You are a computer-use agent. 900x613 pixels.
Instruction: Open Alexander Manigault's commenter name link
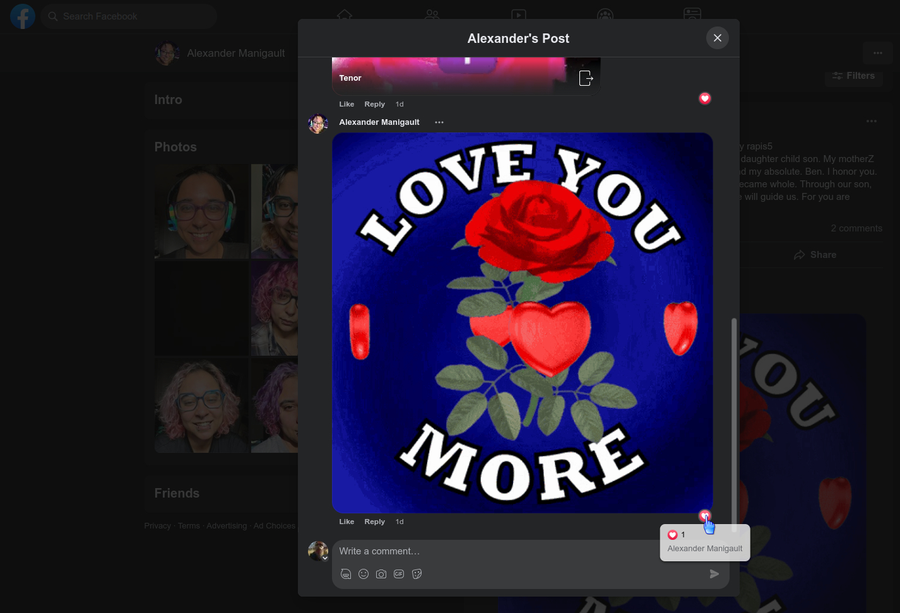pyautogui.click(x=379, y=122)
